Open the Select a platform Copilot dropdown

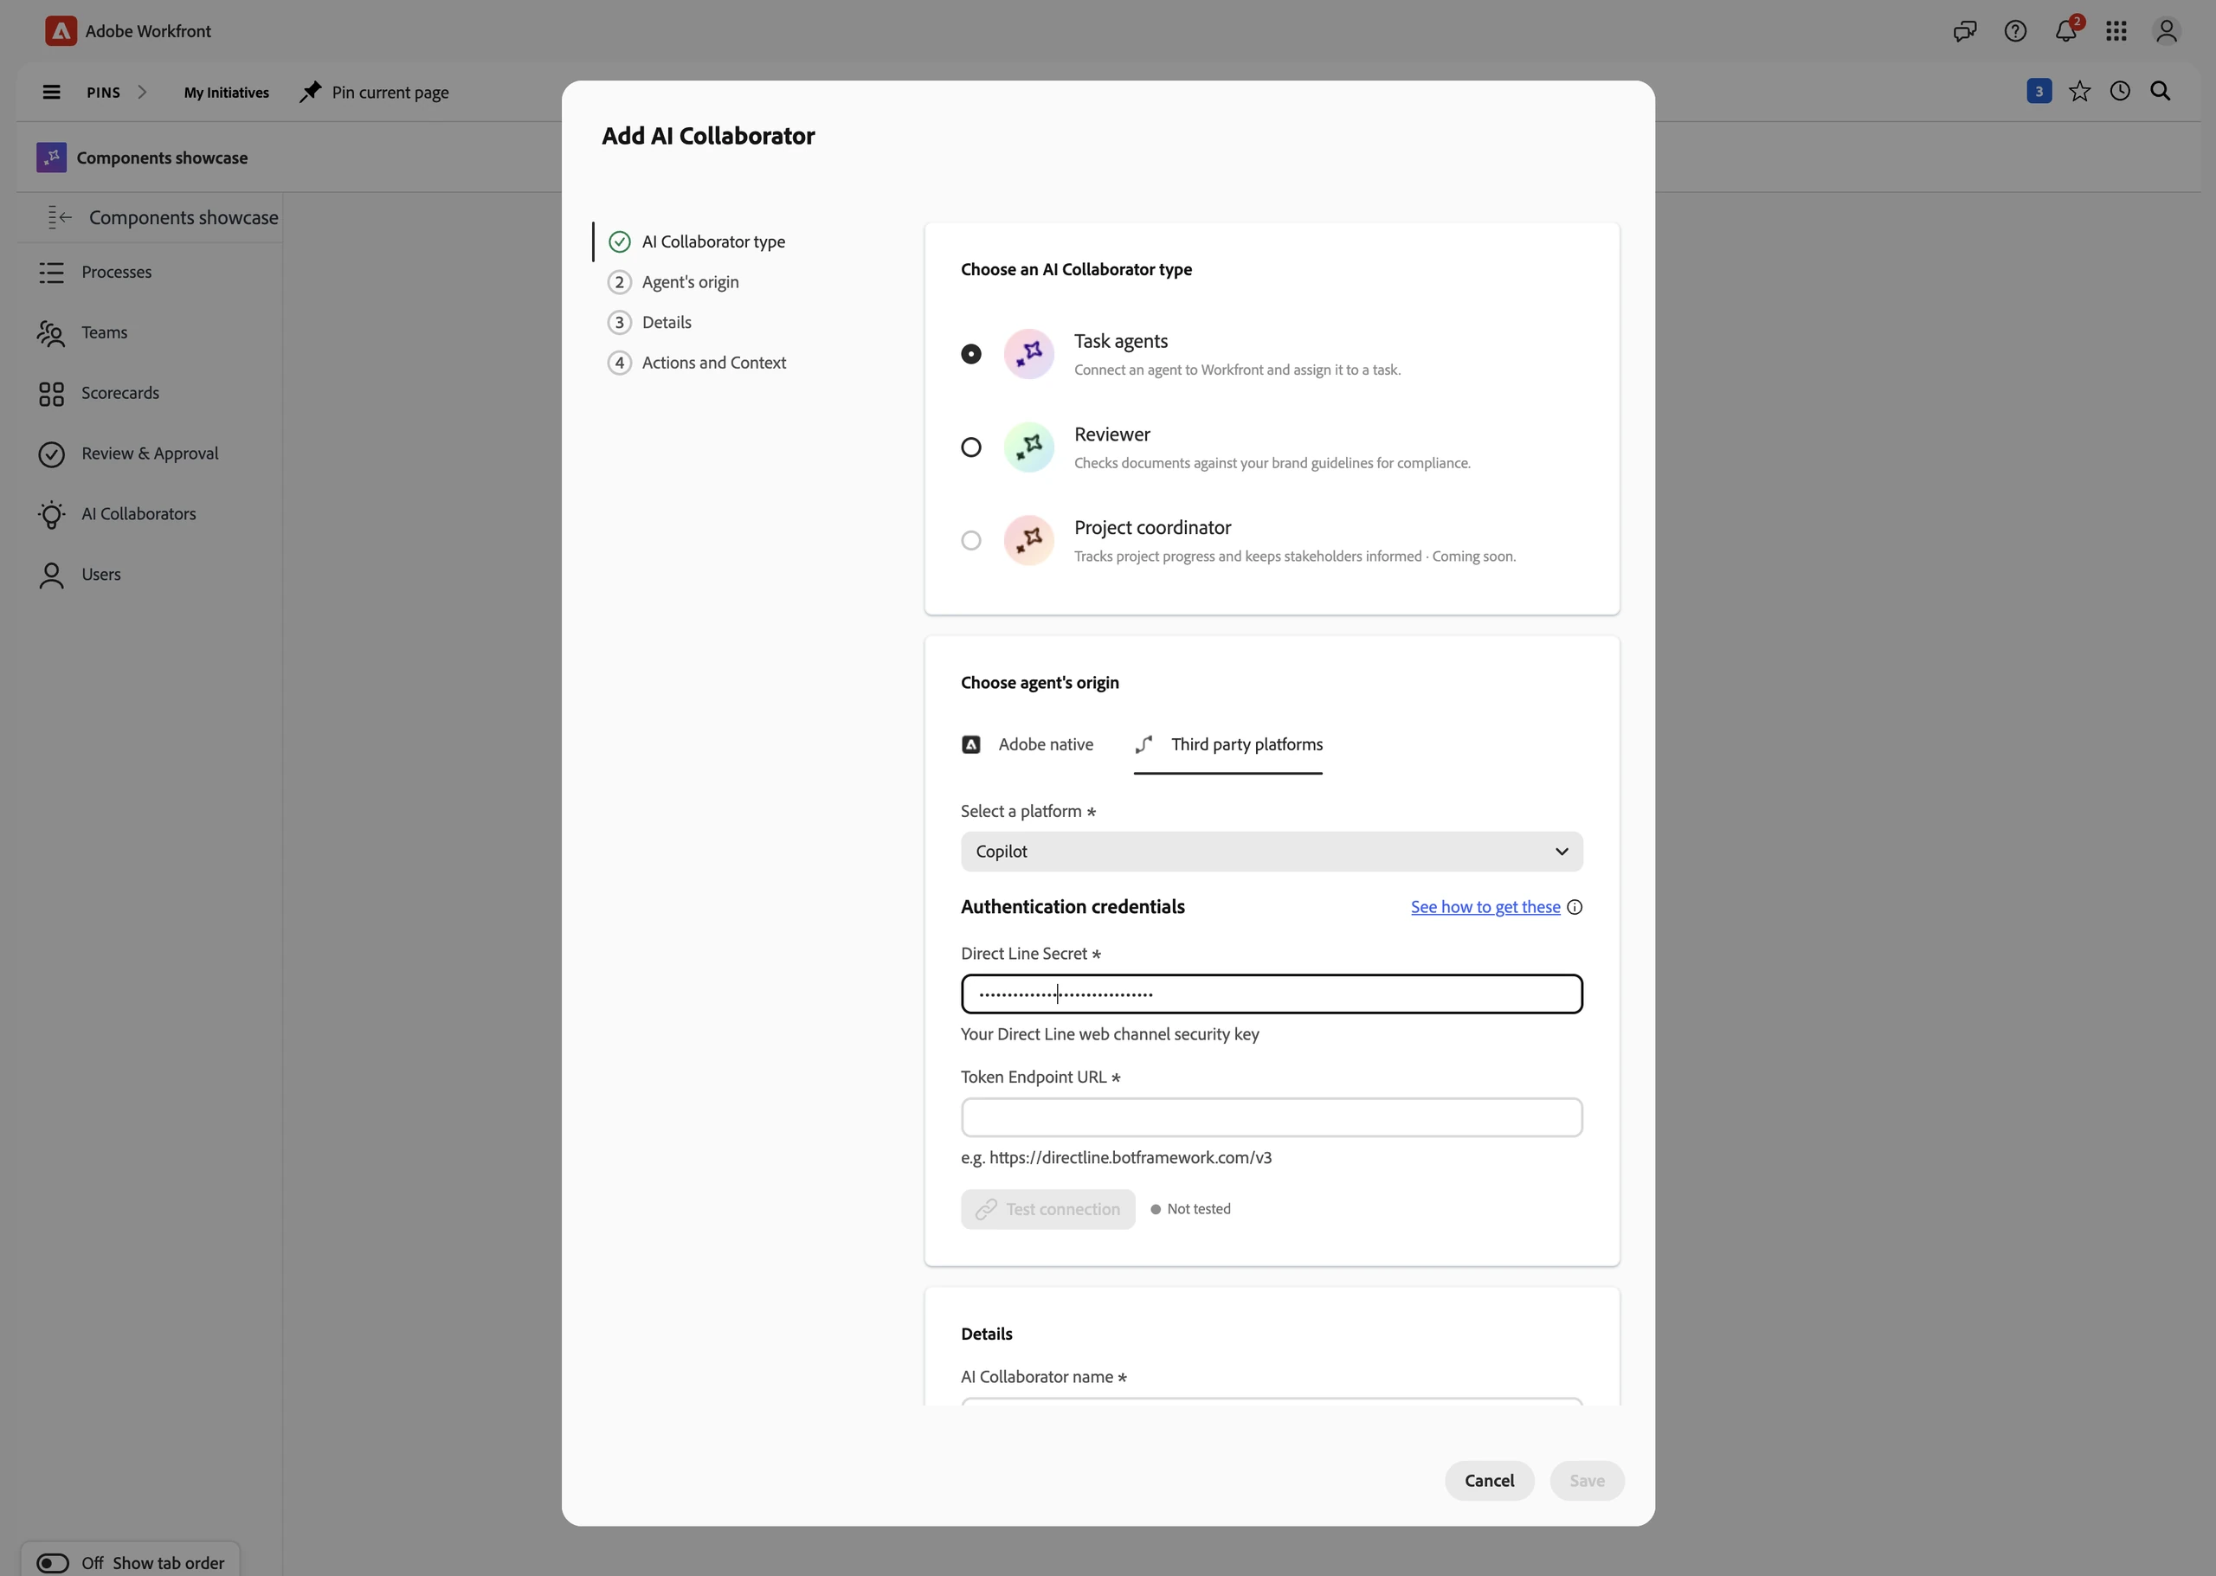pyautogui.click(x=1272, y=851)
